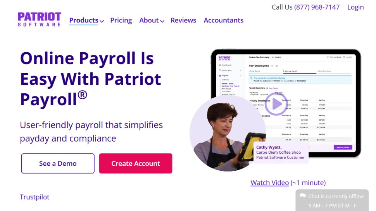376x211 pixels.
Task: Click the Approve Payroll button in the tablet preview
Action: click(x=343, y=147)
